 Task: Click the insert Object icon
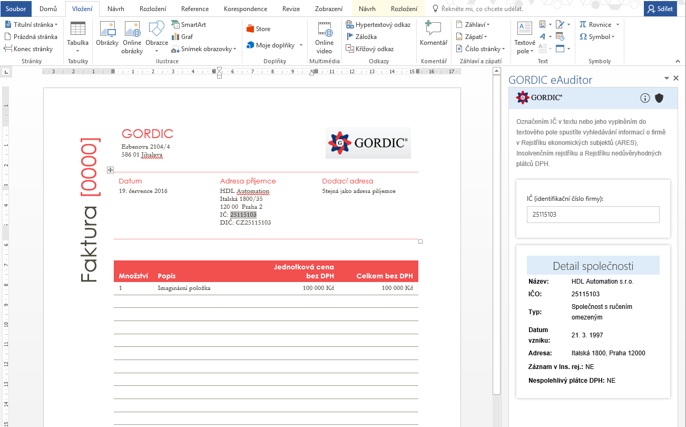[x=560, y=49]
